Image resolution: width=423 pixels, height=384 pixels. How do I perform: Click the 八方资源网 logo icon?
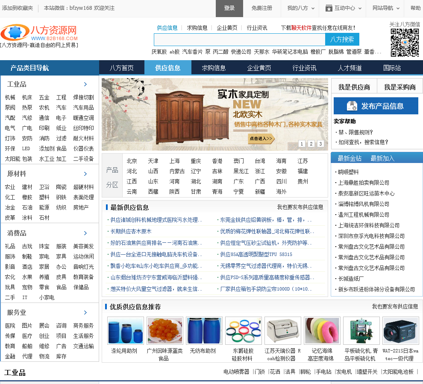tap(15, 32)
